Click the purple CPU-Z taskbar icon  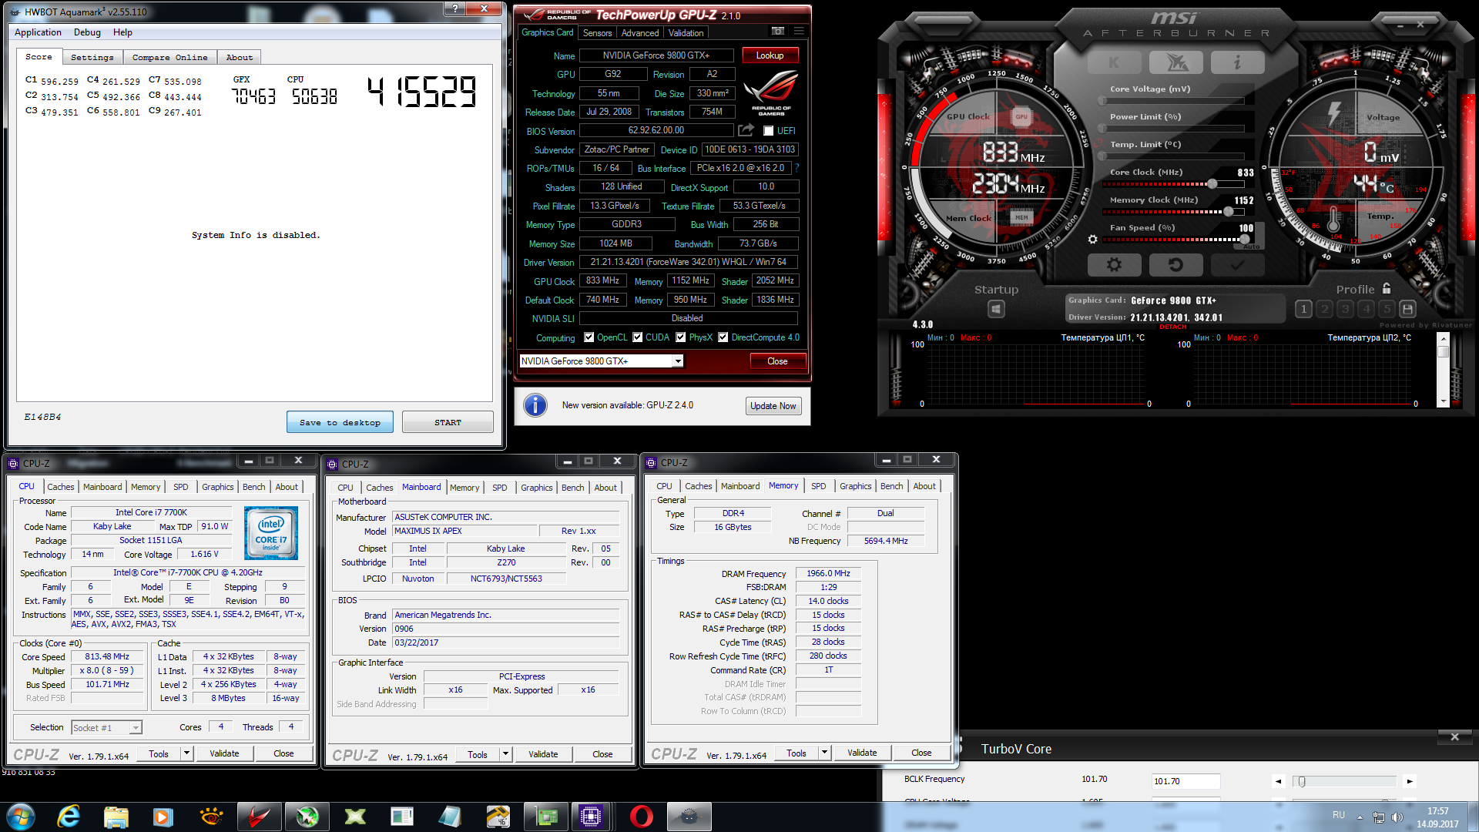point(592,817)
